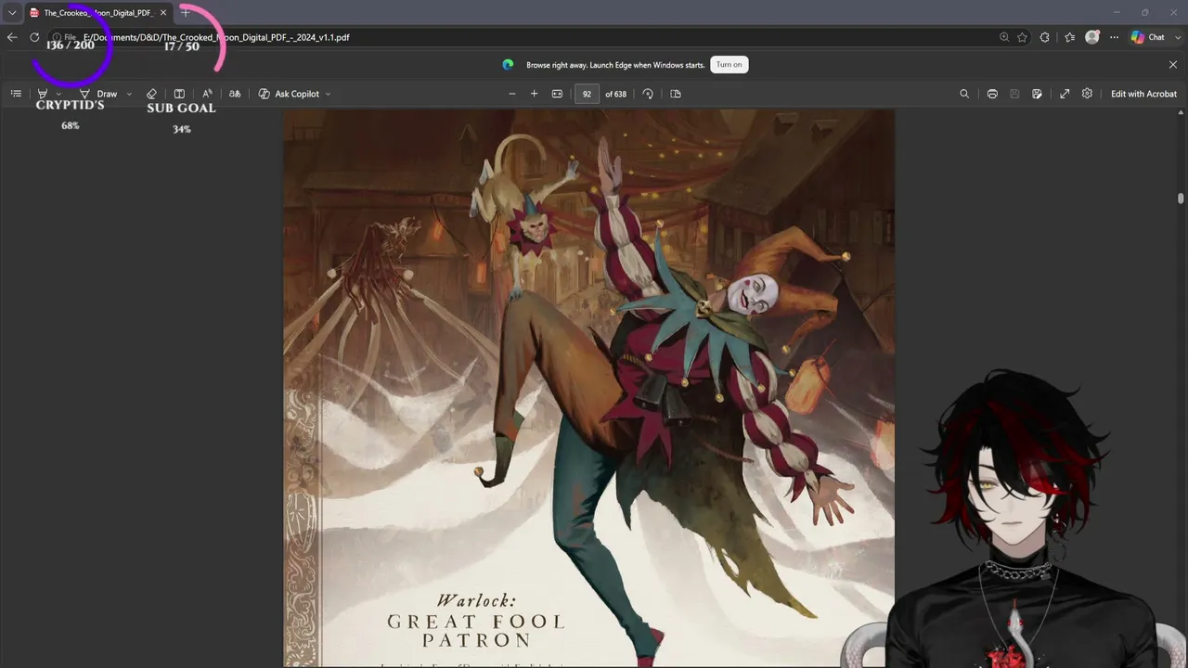1188x668 pixels.
Task: Select the Erase tool
Action: (151, 94)
